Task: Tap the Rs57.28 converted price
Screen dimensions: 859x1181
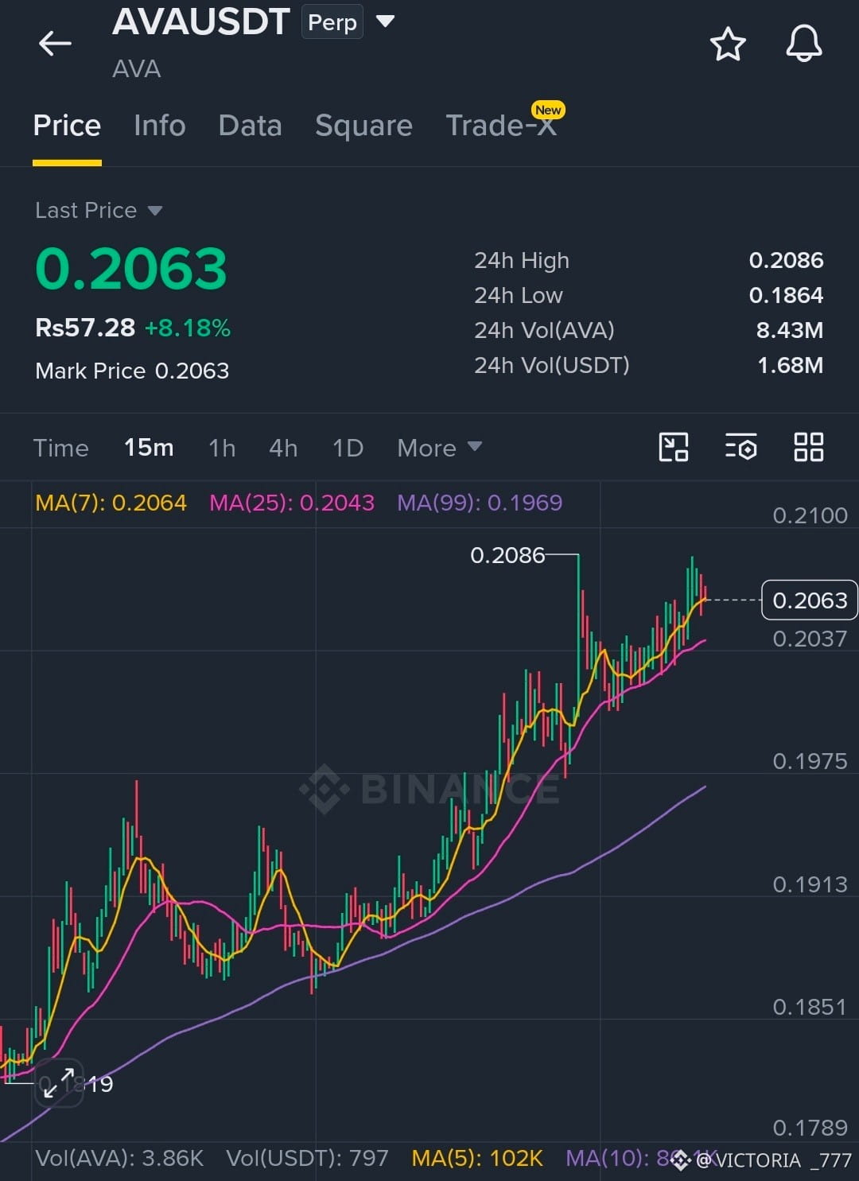Action: 85,327
